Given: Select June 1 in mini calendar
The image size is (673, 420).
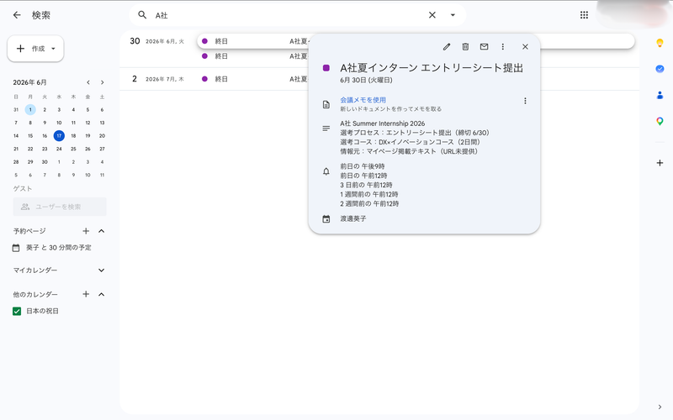Looking at the screenshot, I should click(30, 110).
